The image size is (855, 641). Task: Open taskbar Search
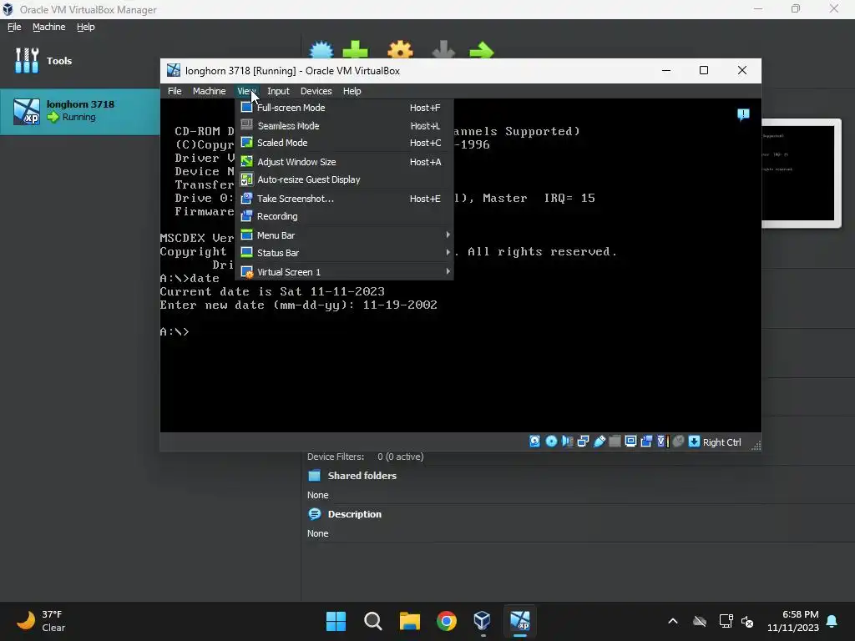click(373, 621)
